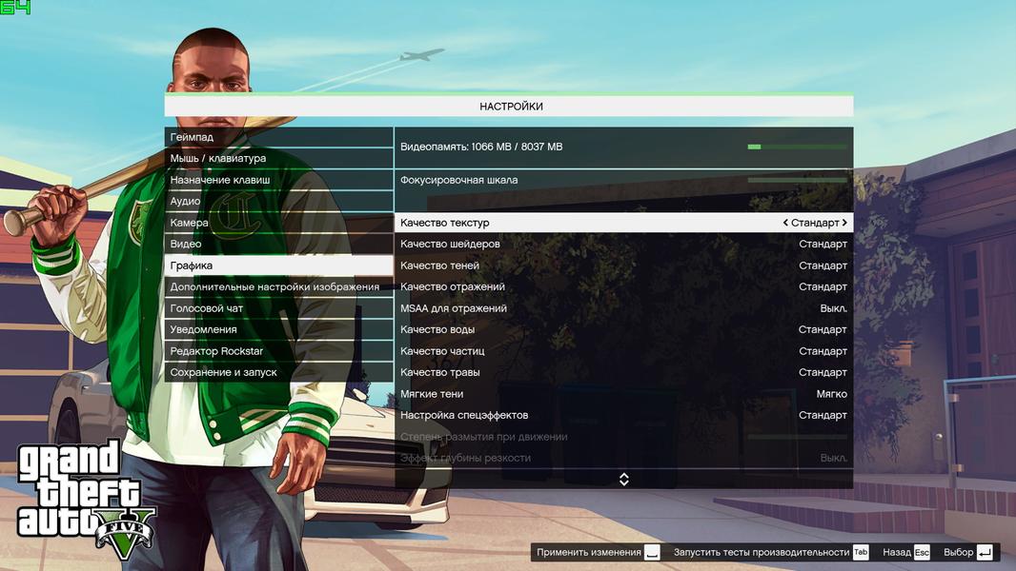Open Дополнительные настройки изображения
The image size is (1016, 571).
click(x=278, y=286)
